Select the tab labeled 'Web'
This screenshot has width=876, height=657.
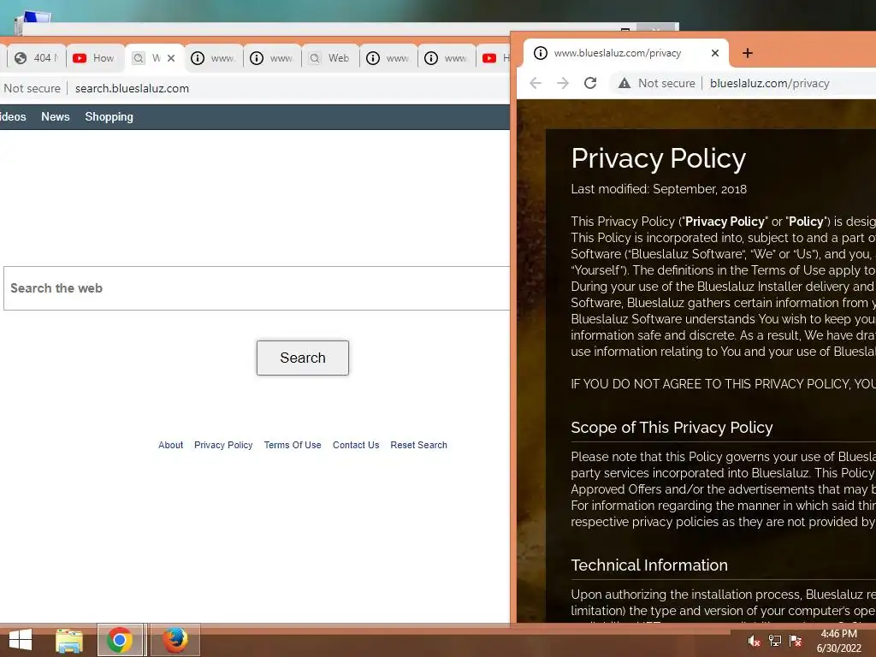coord(330,58)
